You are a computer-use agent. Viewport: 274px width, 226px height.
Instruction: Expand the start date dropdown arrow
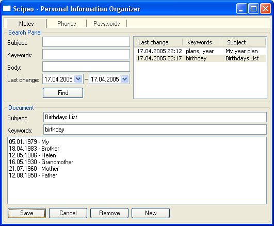pos(78,79)
